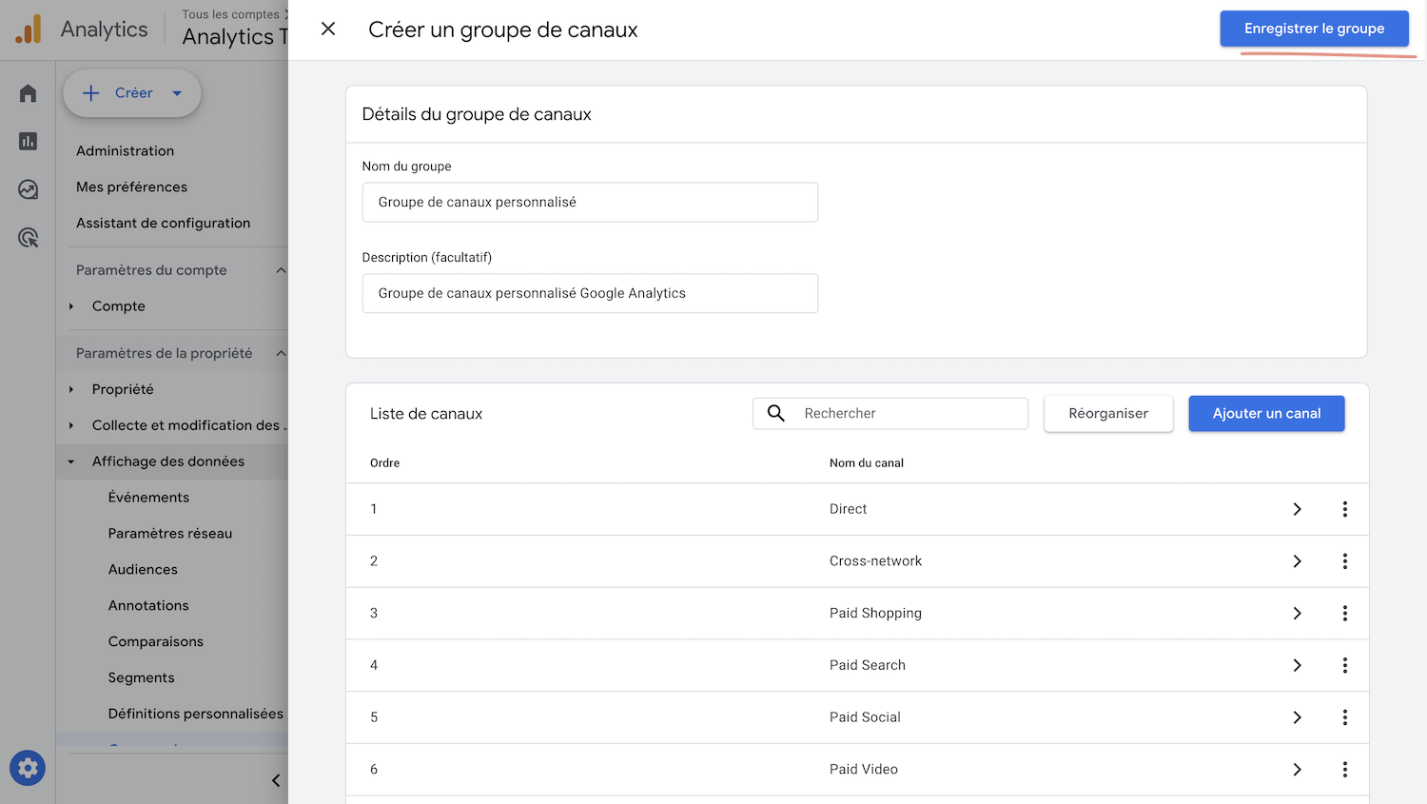Open Explore icon in sidebar
Screen dimensions: 1427x804
pyautogui.click(x=28, y=189)
